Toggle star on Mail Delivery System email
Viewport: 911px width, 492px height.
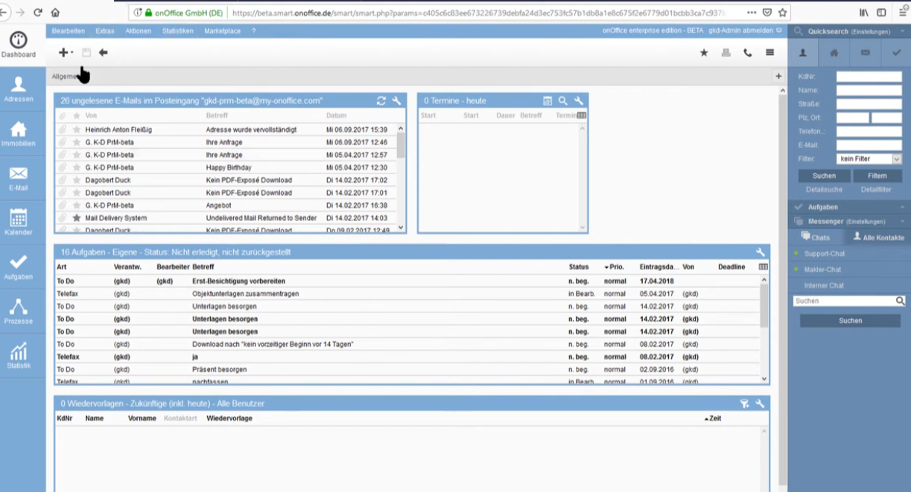[76, 218]
